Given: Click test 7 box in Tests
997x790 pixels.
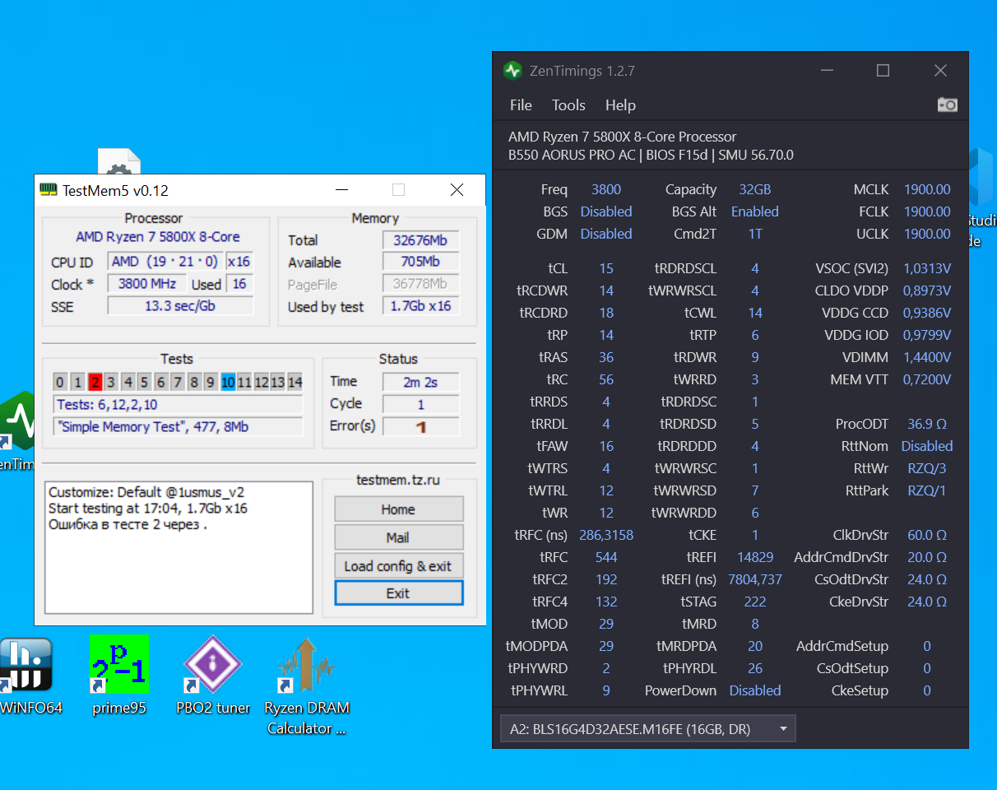Looking at the screenshot, I should tap(178, 382).
